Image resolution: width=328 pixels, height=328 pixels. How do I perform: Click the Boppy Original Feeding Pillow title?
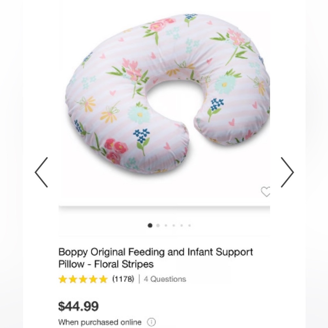point(155,258)
